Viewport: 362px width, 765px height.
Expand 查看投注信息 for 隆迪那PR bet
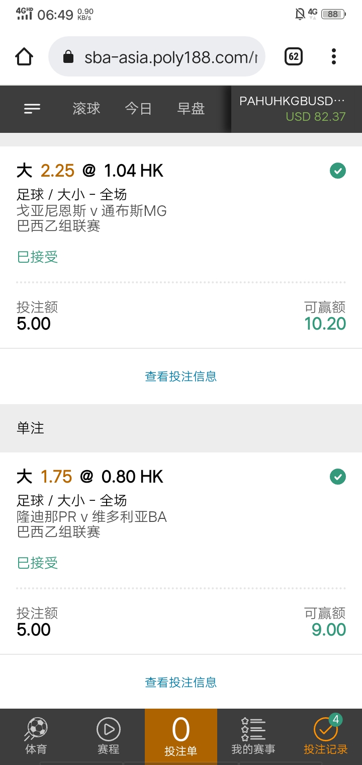click(181, 682)
